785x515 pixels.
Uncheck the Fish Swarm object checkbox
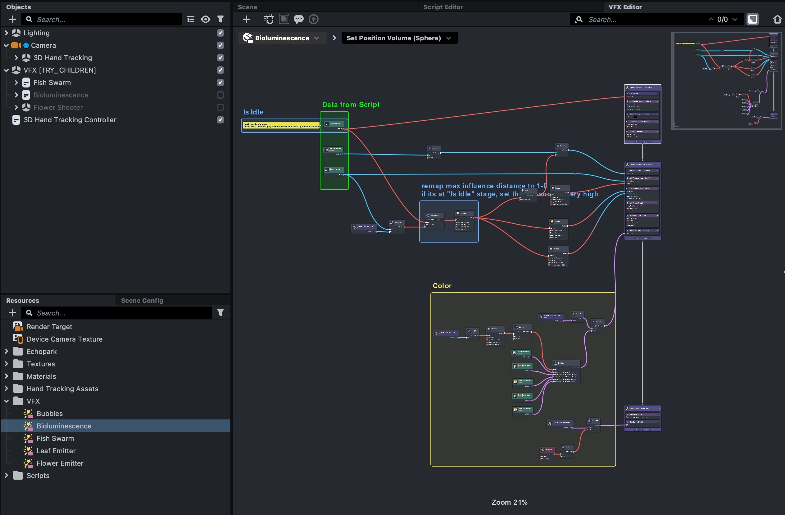click(220, 83)
